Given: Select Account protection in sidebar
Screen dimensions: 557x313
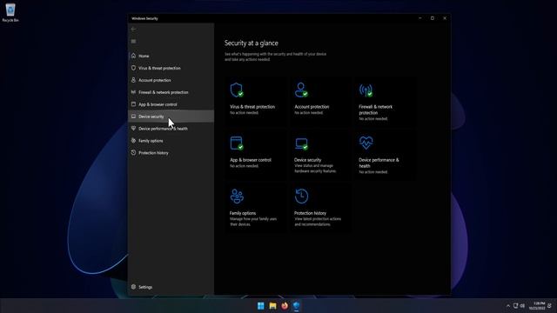Looking at the screenshot, I should click(x=171, y=80).
